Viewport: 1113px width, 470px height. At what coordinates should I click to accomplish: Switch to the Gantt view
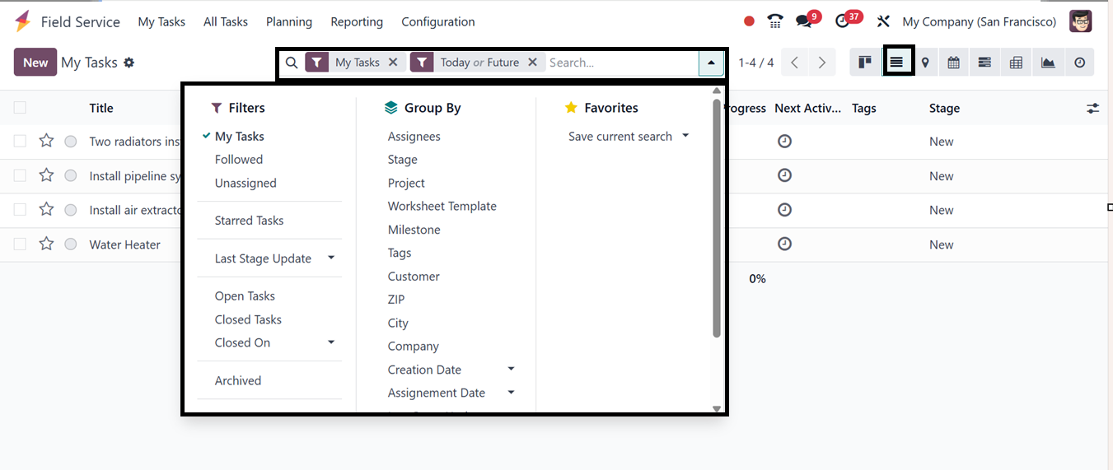click(984, 63)
